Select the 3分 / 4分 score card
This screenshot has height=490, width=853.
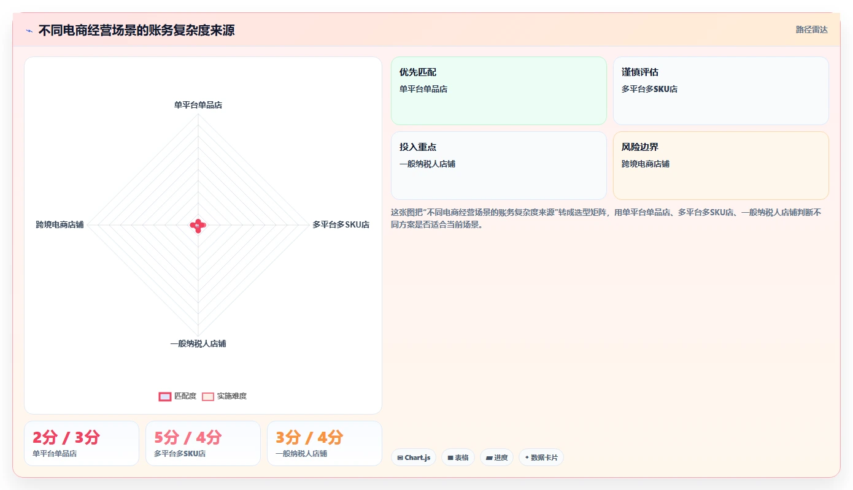325,443
